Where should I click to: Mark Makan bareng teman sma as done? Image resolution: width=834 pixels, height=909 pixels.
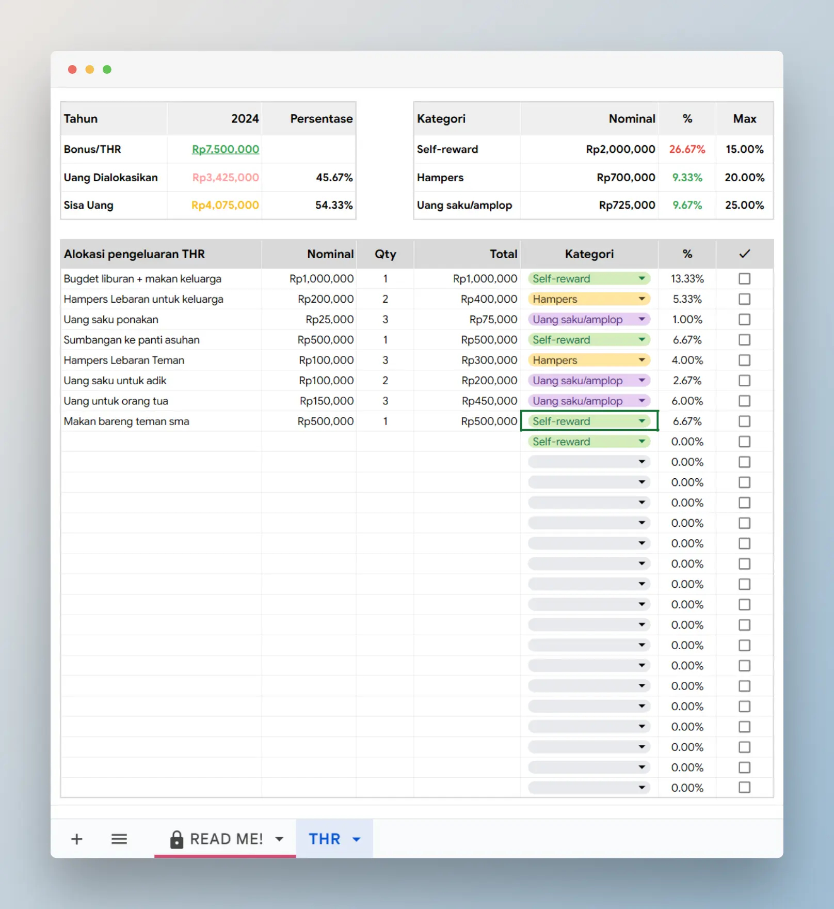[x=744, y=421]
